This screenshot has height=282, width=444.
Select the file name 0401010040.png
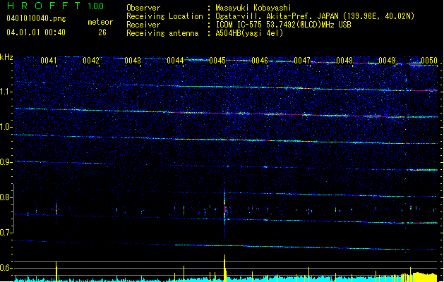(36, 18)
